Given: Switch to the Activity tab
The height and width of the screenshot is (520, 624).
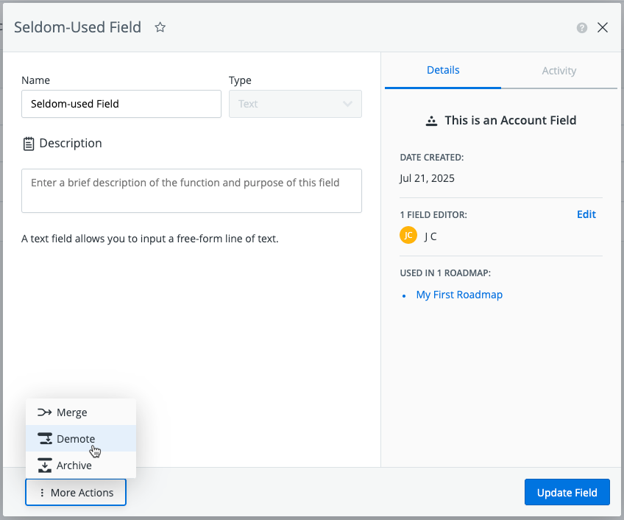Looking at the screenshot, I should tap(559, 71).
